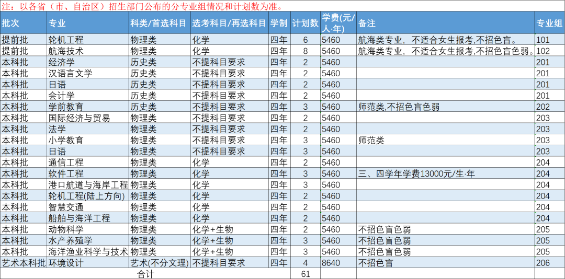The image size is (565, 279).
Task: Select the 不招色盲 remark for 环境设计
Action: pyautogui.click(x=446, y=263)
